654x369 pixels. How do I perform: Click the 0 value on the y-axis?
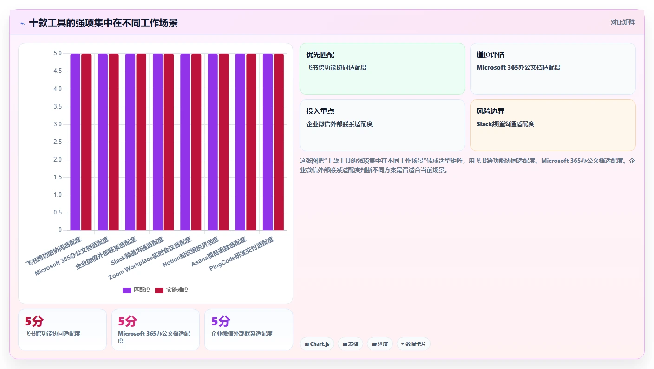(x=60, y=230)
